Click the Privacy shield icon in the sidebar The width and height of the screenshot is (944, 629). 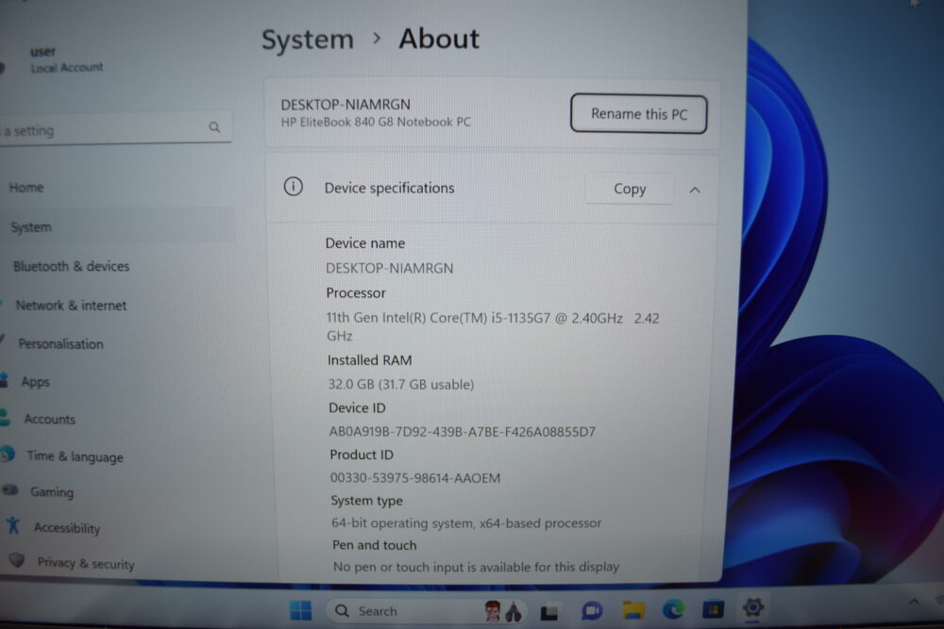(x=17, y=560)
